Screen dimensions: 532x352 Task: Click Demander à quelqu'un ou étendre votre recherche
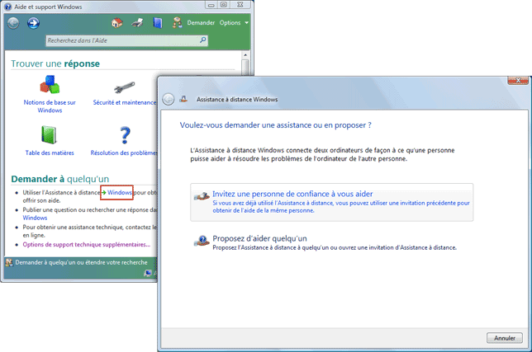[x=81, y=262]
